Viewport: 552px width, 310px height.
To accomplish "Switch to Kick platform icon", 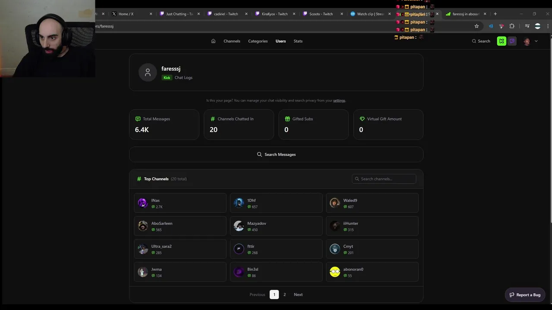I will (x=501, y=41).
